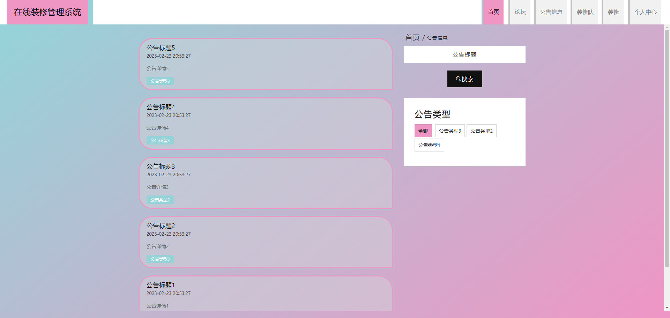The width and height of the screenshot is (670, 318).
Task: Select the 装修 navigation tab
Action: (x=613, y=12)
